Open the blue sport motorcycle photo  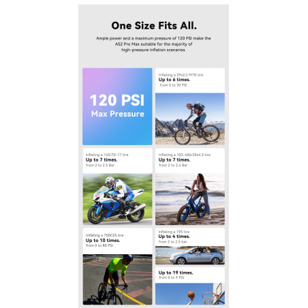tap(117, 199)
